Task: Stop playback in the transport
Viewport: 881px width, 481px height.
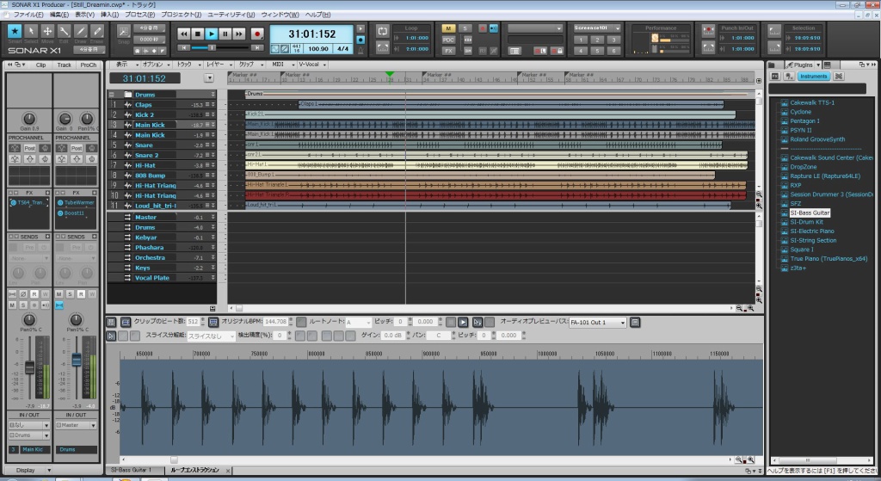Action: 198,34
